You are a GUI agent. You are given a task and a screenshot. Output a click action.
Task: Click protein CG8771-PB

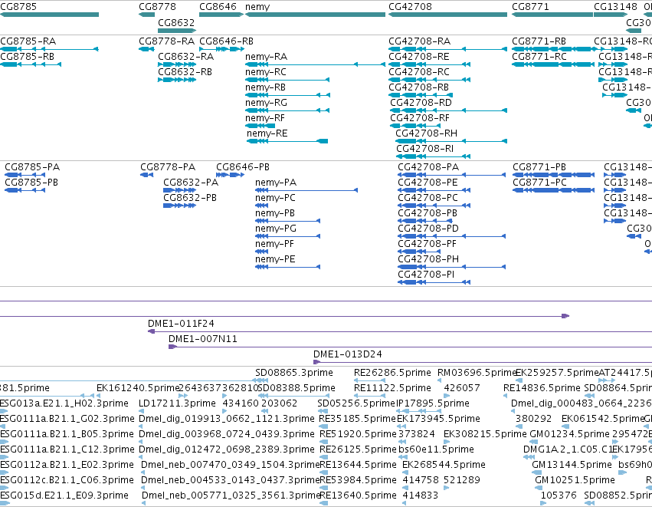553,175
